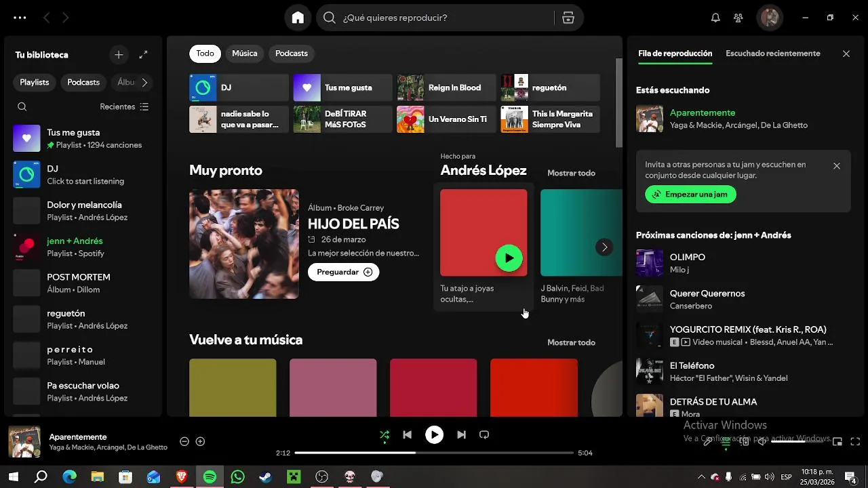Screen dimensions: 868x488
Task: Open HIJO DEL PAÍS album cover
Action: (244, 244)
